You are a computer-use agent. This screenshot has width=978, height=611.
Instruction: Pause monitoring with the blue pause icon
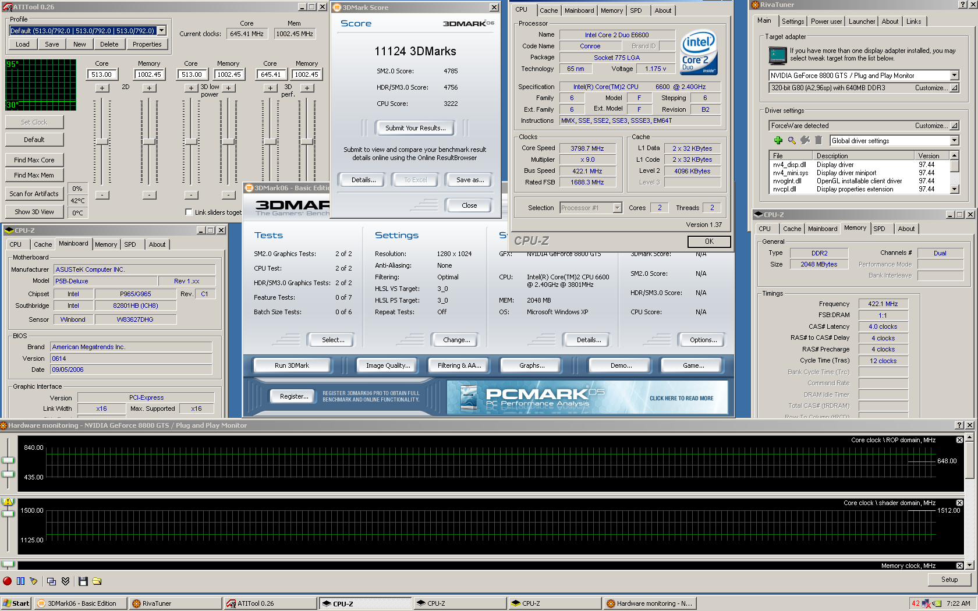coord(20,581)
